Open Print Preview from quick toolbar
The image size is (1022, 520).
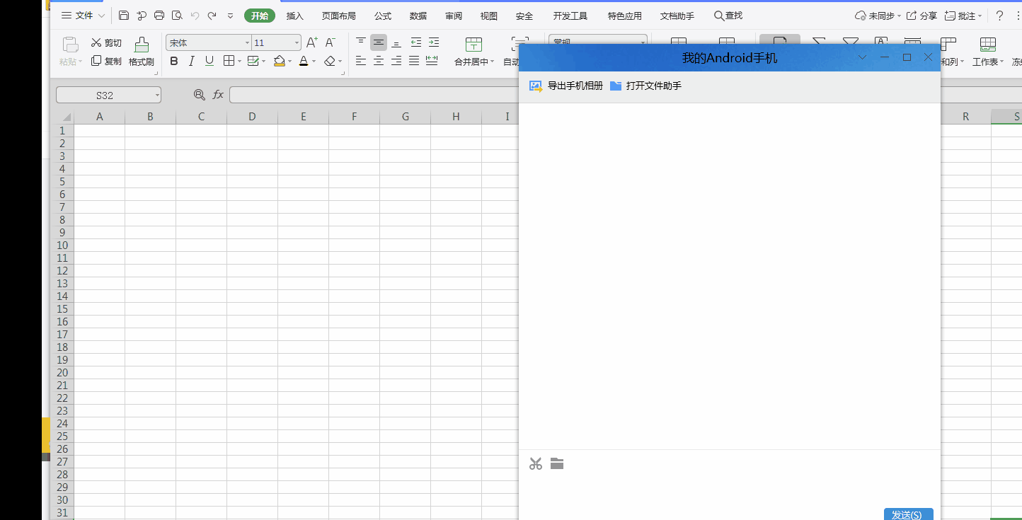pyautogui.click(x=177, y=16)
